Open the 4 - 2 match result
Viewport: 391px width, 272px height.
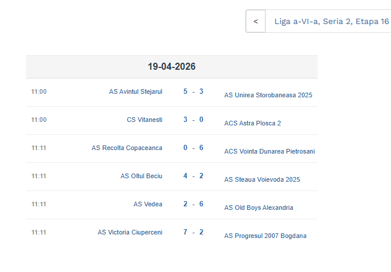coord(193,176)
